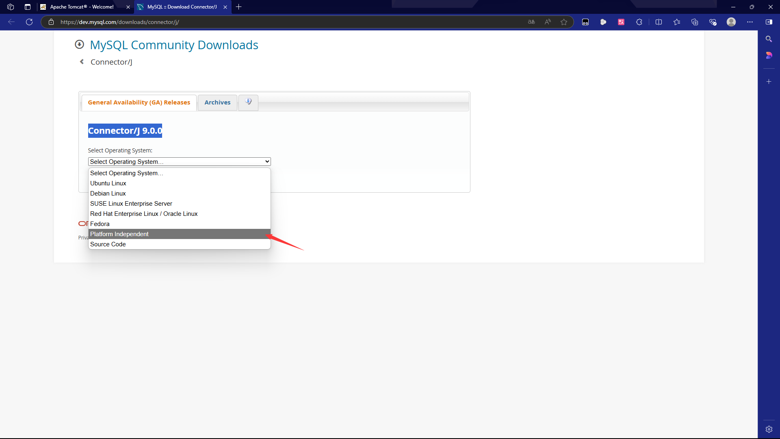Click the first extension icon after favorites star

[585, 22]
